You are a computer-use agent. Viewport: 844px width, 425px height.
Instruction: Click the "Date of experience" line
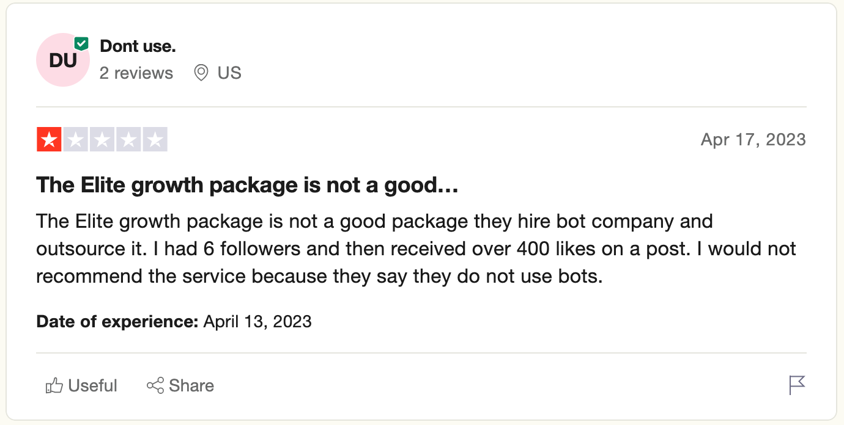tap(174, 321)
